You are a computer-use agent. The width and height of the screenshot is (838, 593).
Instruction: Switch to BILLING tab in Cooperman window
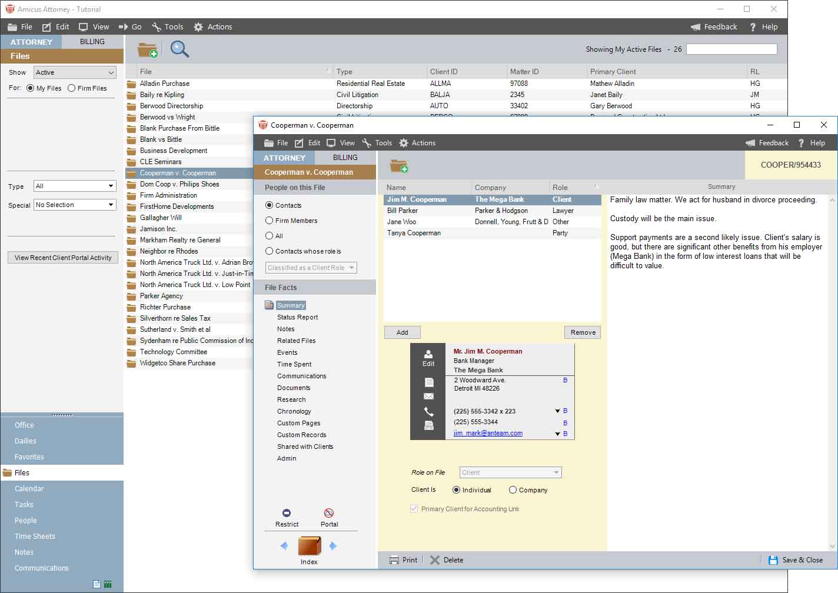(x=345, y=158)
